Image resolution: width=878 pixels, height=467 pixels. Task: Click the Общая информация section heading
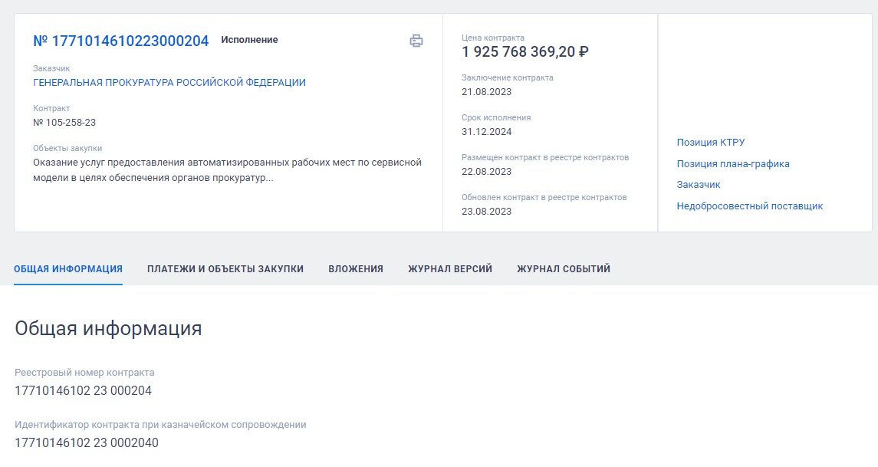(x=108, y=328)
